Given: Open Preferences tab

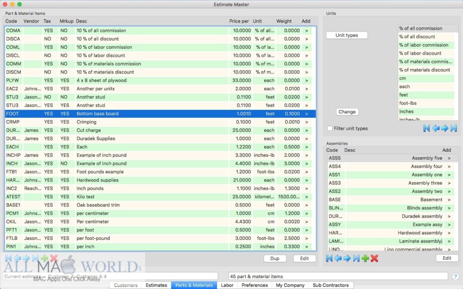Looking at the screenshot, I should pos(255,285).
